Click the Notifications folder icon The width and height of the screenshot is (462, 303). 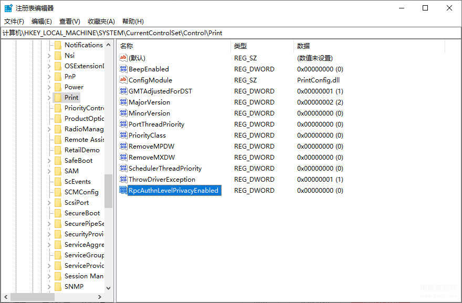coord(58,45)
